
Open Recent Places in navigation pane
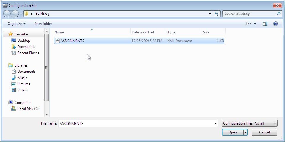(28, 53)
